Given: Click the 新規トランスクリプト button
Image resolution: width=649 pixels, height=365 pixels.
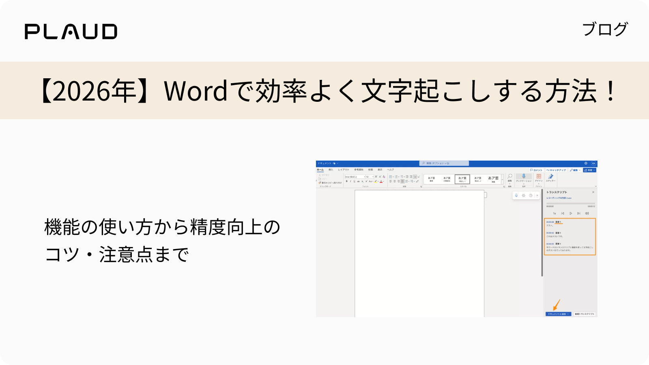Looking at the screenshot, I should pos(585,314).
